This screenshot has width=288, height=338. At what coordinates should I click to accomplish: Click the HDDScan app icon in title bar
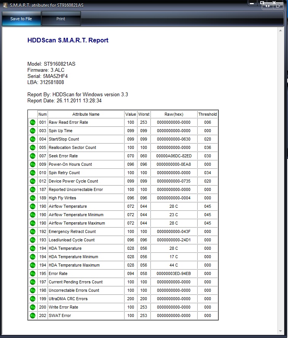[5, 5]
